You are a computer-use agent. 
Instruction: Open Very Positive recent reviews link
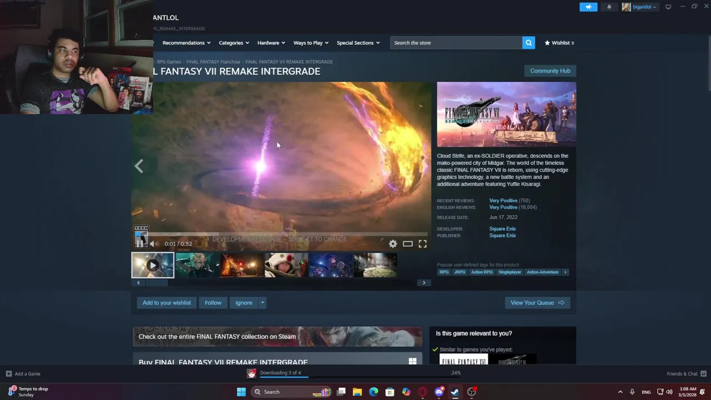pyautogui.click(x=503, y=201)
